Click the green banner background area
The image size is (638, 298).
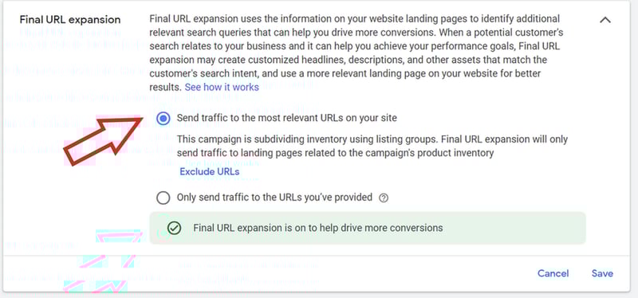(368, 228)
